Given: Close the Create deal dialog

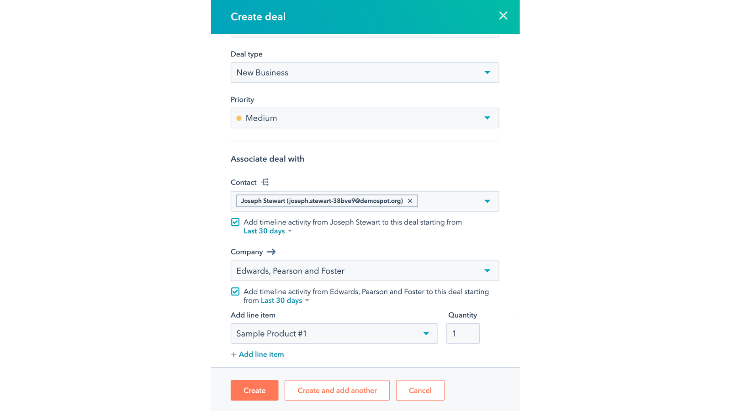Looking at the screenshot, I should [503, 16].
